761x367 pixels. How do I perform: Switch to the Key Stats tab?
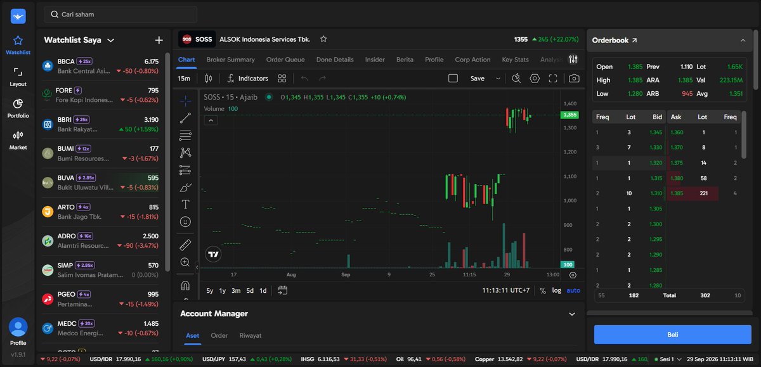coord(515,60)
